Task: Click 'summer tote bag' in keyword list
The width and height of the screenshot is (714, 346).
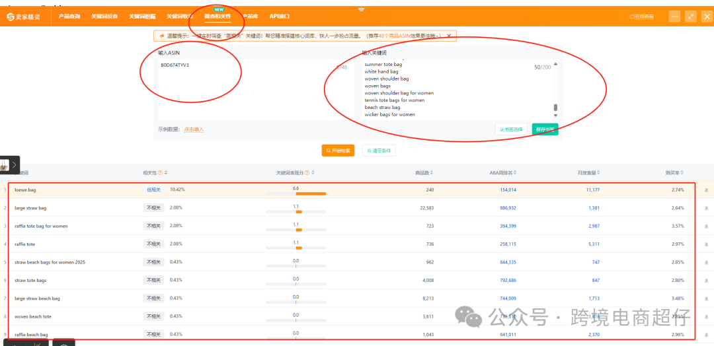Action: [x=383, y=65]
